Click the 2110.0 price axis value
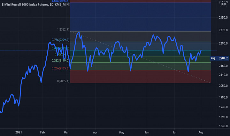 pos(223,75)
